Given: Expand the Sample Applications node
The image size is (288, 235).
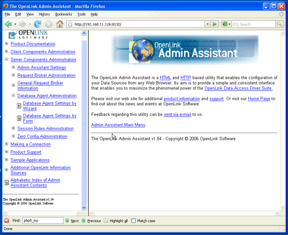Looking at the screenshot, I should pos(6,160).
